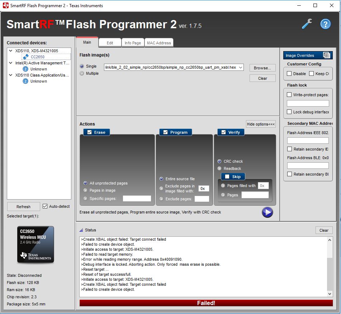The width and height of the screenshot is (341, 314).
Task: Select Readback verify option
Action: pos(219,168)
